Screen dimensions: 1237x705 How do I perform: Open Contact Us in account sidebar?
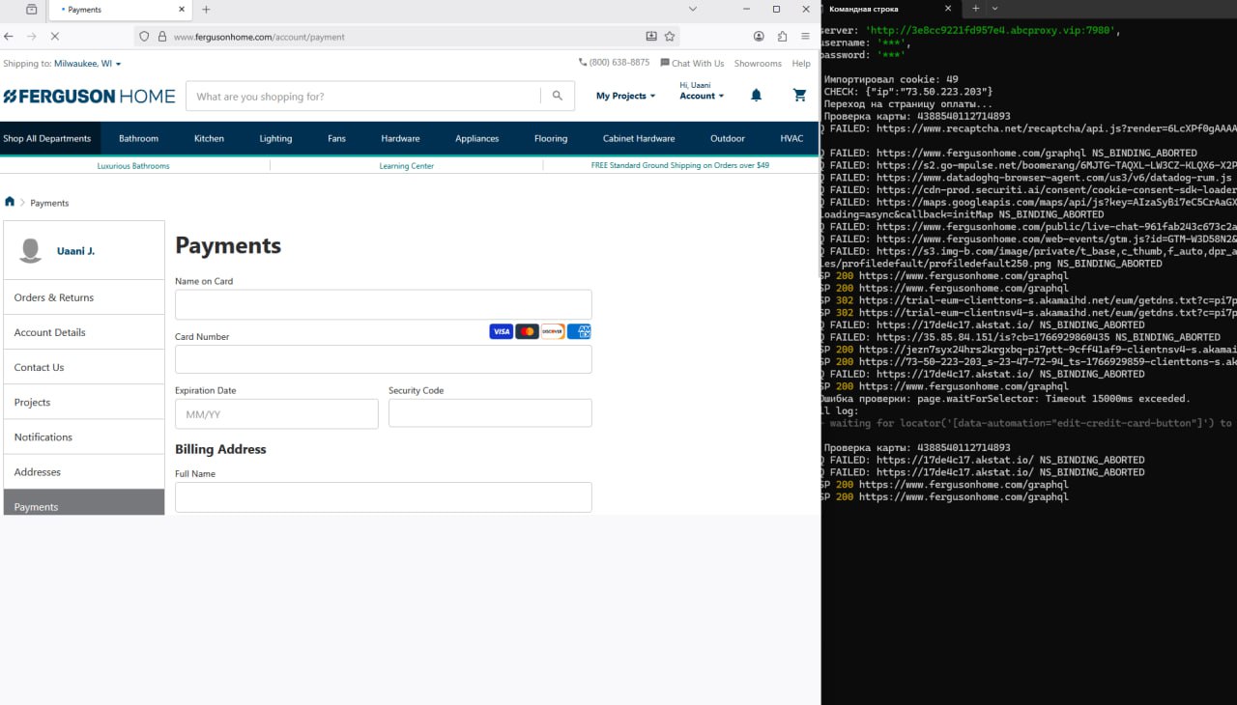(84, 367)
